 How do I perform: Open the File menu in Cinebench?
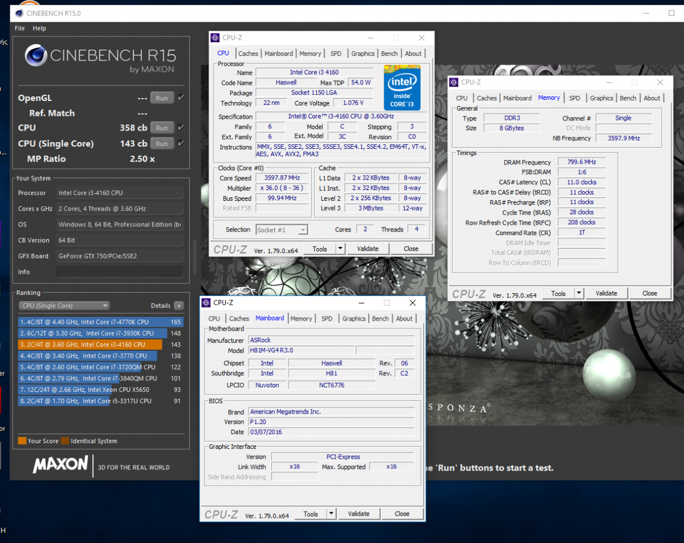(20, 29)
